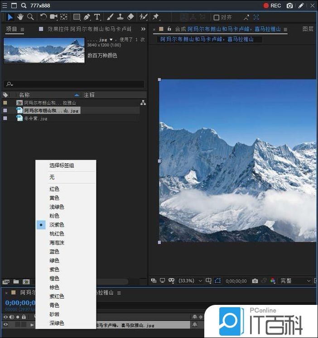Viewport: 318px width, 338px height.
Task: Select the Roto Brush tool
Action: click(x=144, y=17)
